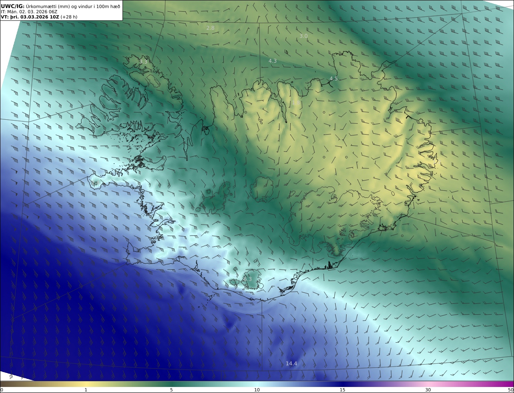Click the 'UWC/IG: Úrkomumætti (mm)' title line
This screenshot has height=393, width=514.
click(61, 6)
